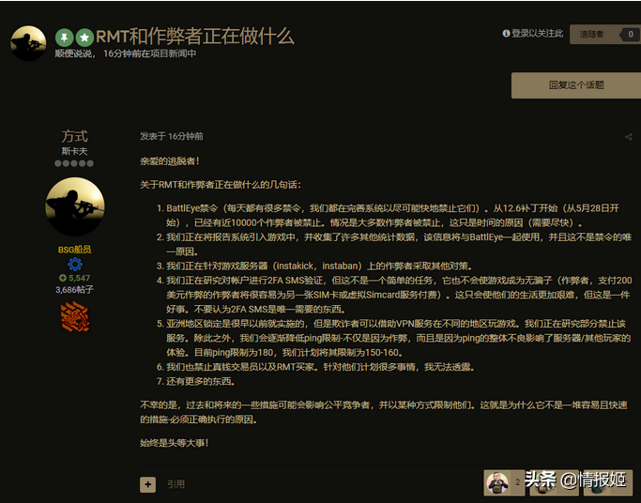Click the follower count 0 badge

(631, 35)
